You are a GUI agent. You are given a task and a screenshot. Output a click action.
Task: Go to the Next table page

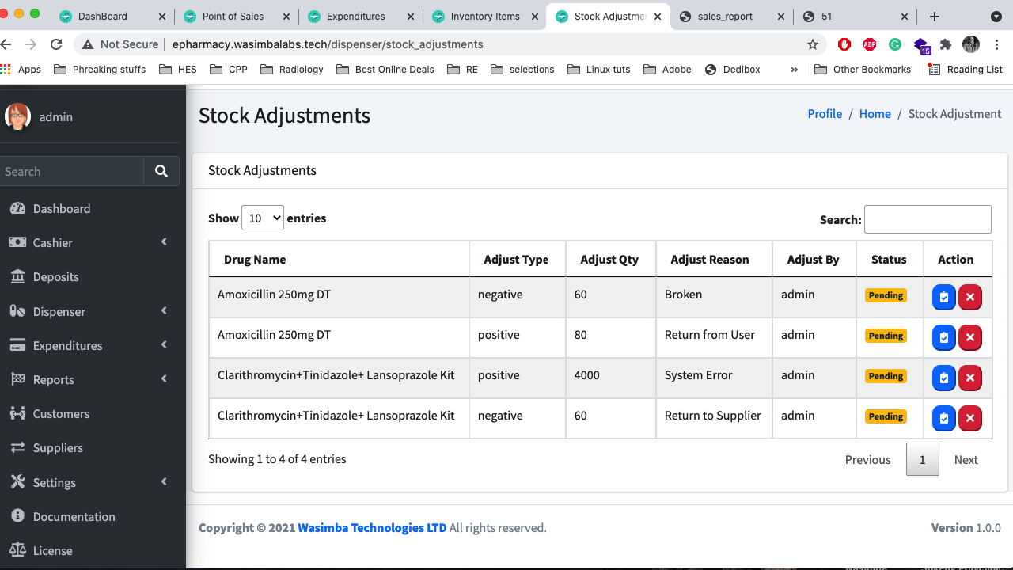tap(966, 460)
